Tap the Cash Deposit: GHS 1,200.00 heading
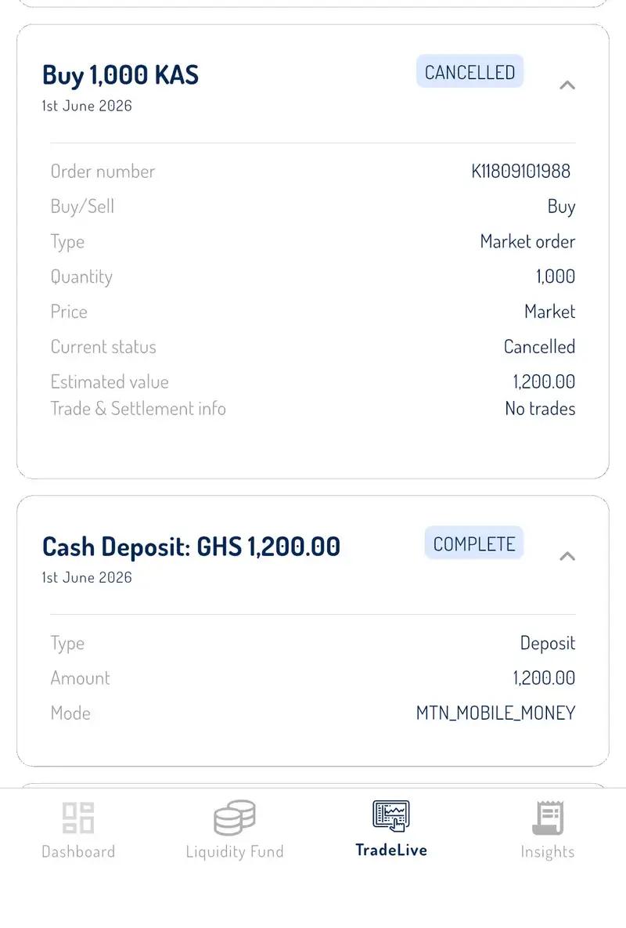This screenshot has width=626, height=928. (192, 547)
